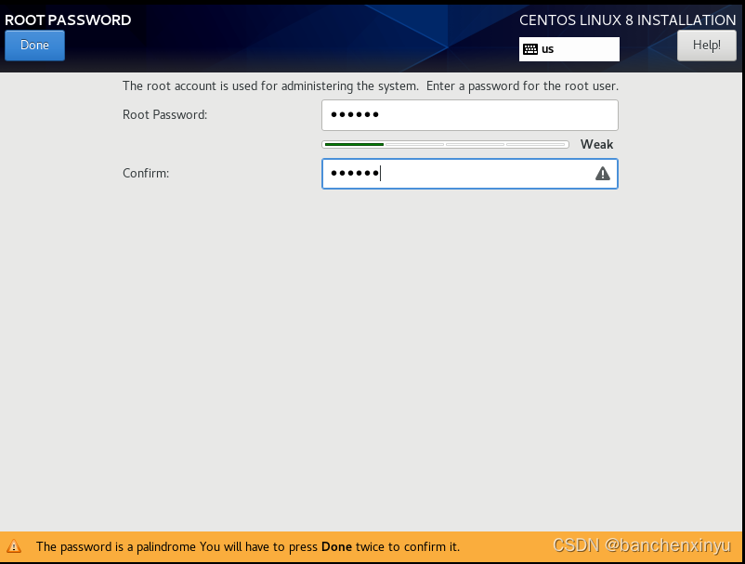Open installer Help!

pyautogui.click(x=706, y=45)
